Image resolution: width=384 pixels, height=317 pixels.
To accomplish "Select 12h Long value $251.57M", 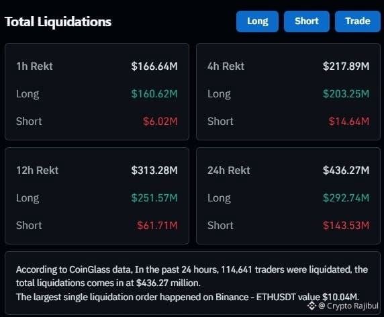I will (x=154, y=198).
